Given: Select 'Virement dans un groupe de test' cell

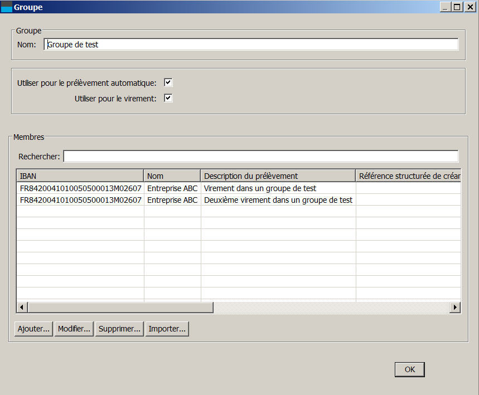Looking at the screenshot, I should [278, 188].
